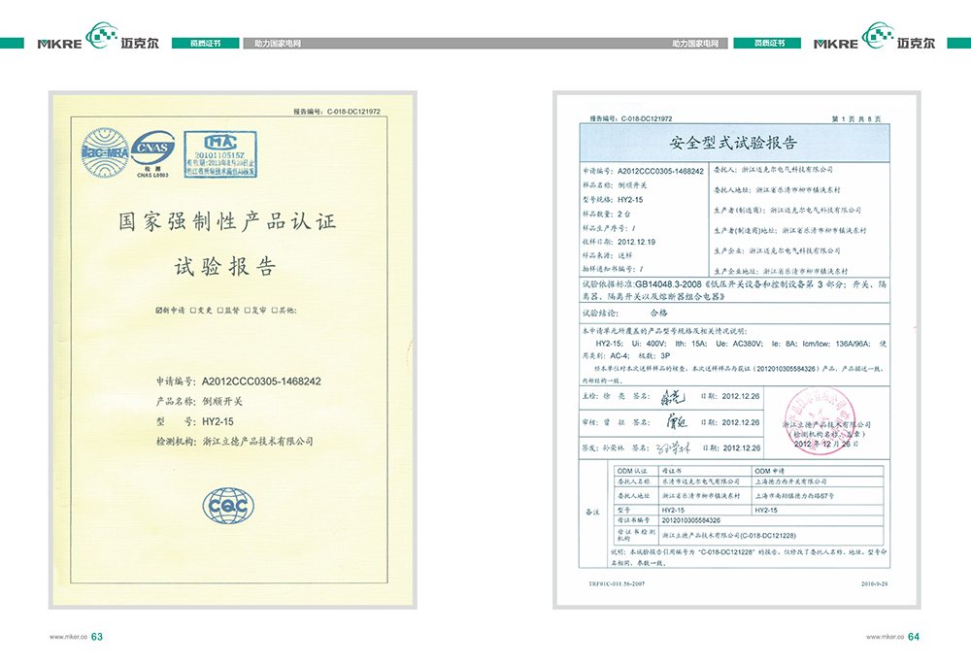Click the 试验报告 title on the yellow certificate
This screenshot has height=663, width=971.
(x=225, y=267)
